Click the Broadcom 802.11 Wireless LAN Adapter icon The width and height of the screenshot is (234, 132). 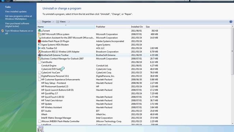(39, 52)
